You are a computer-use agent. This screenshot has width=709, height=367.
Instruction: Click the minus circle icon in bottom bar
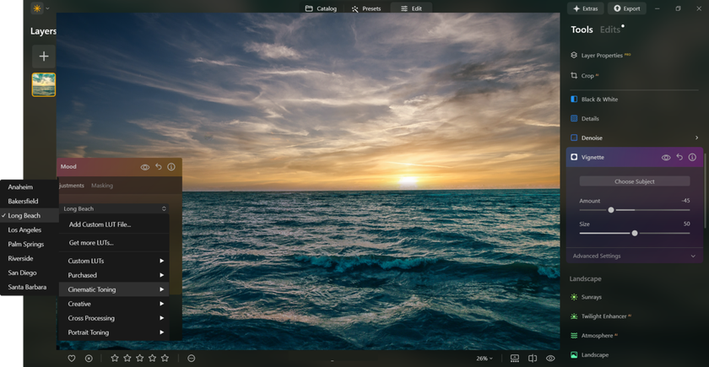click(x=192, y=358)
